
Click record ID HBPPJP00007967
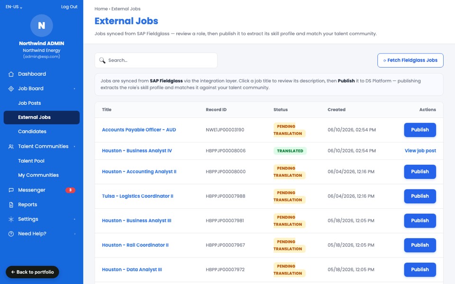[x=225, y=245]
